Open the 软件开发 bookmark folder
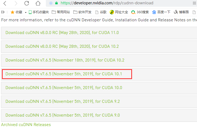This screenshot has width=197, height=129. pos(82,12)
